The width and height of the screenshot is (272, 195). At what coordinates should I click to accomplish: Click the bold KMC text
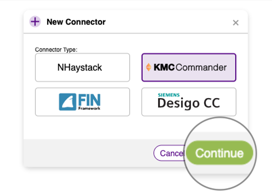coord(164,68)
